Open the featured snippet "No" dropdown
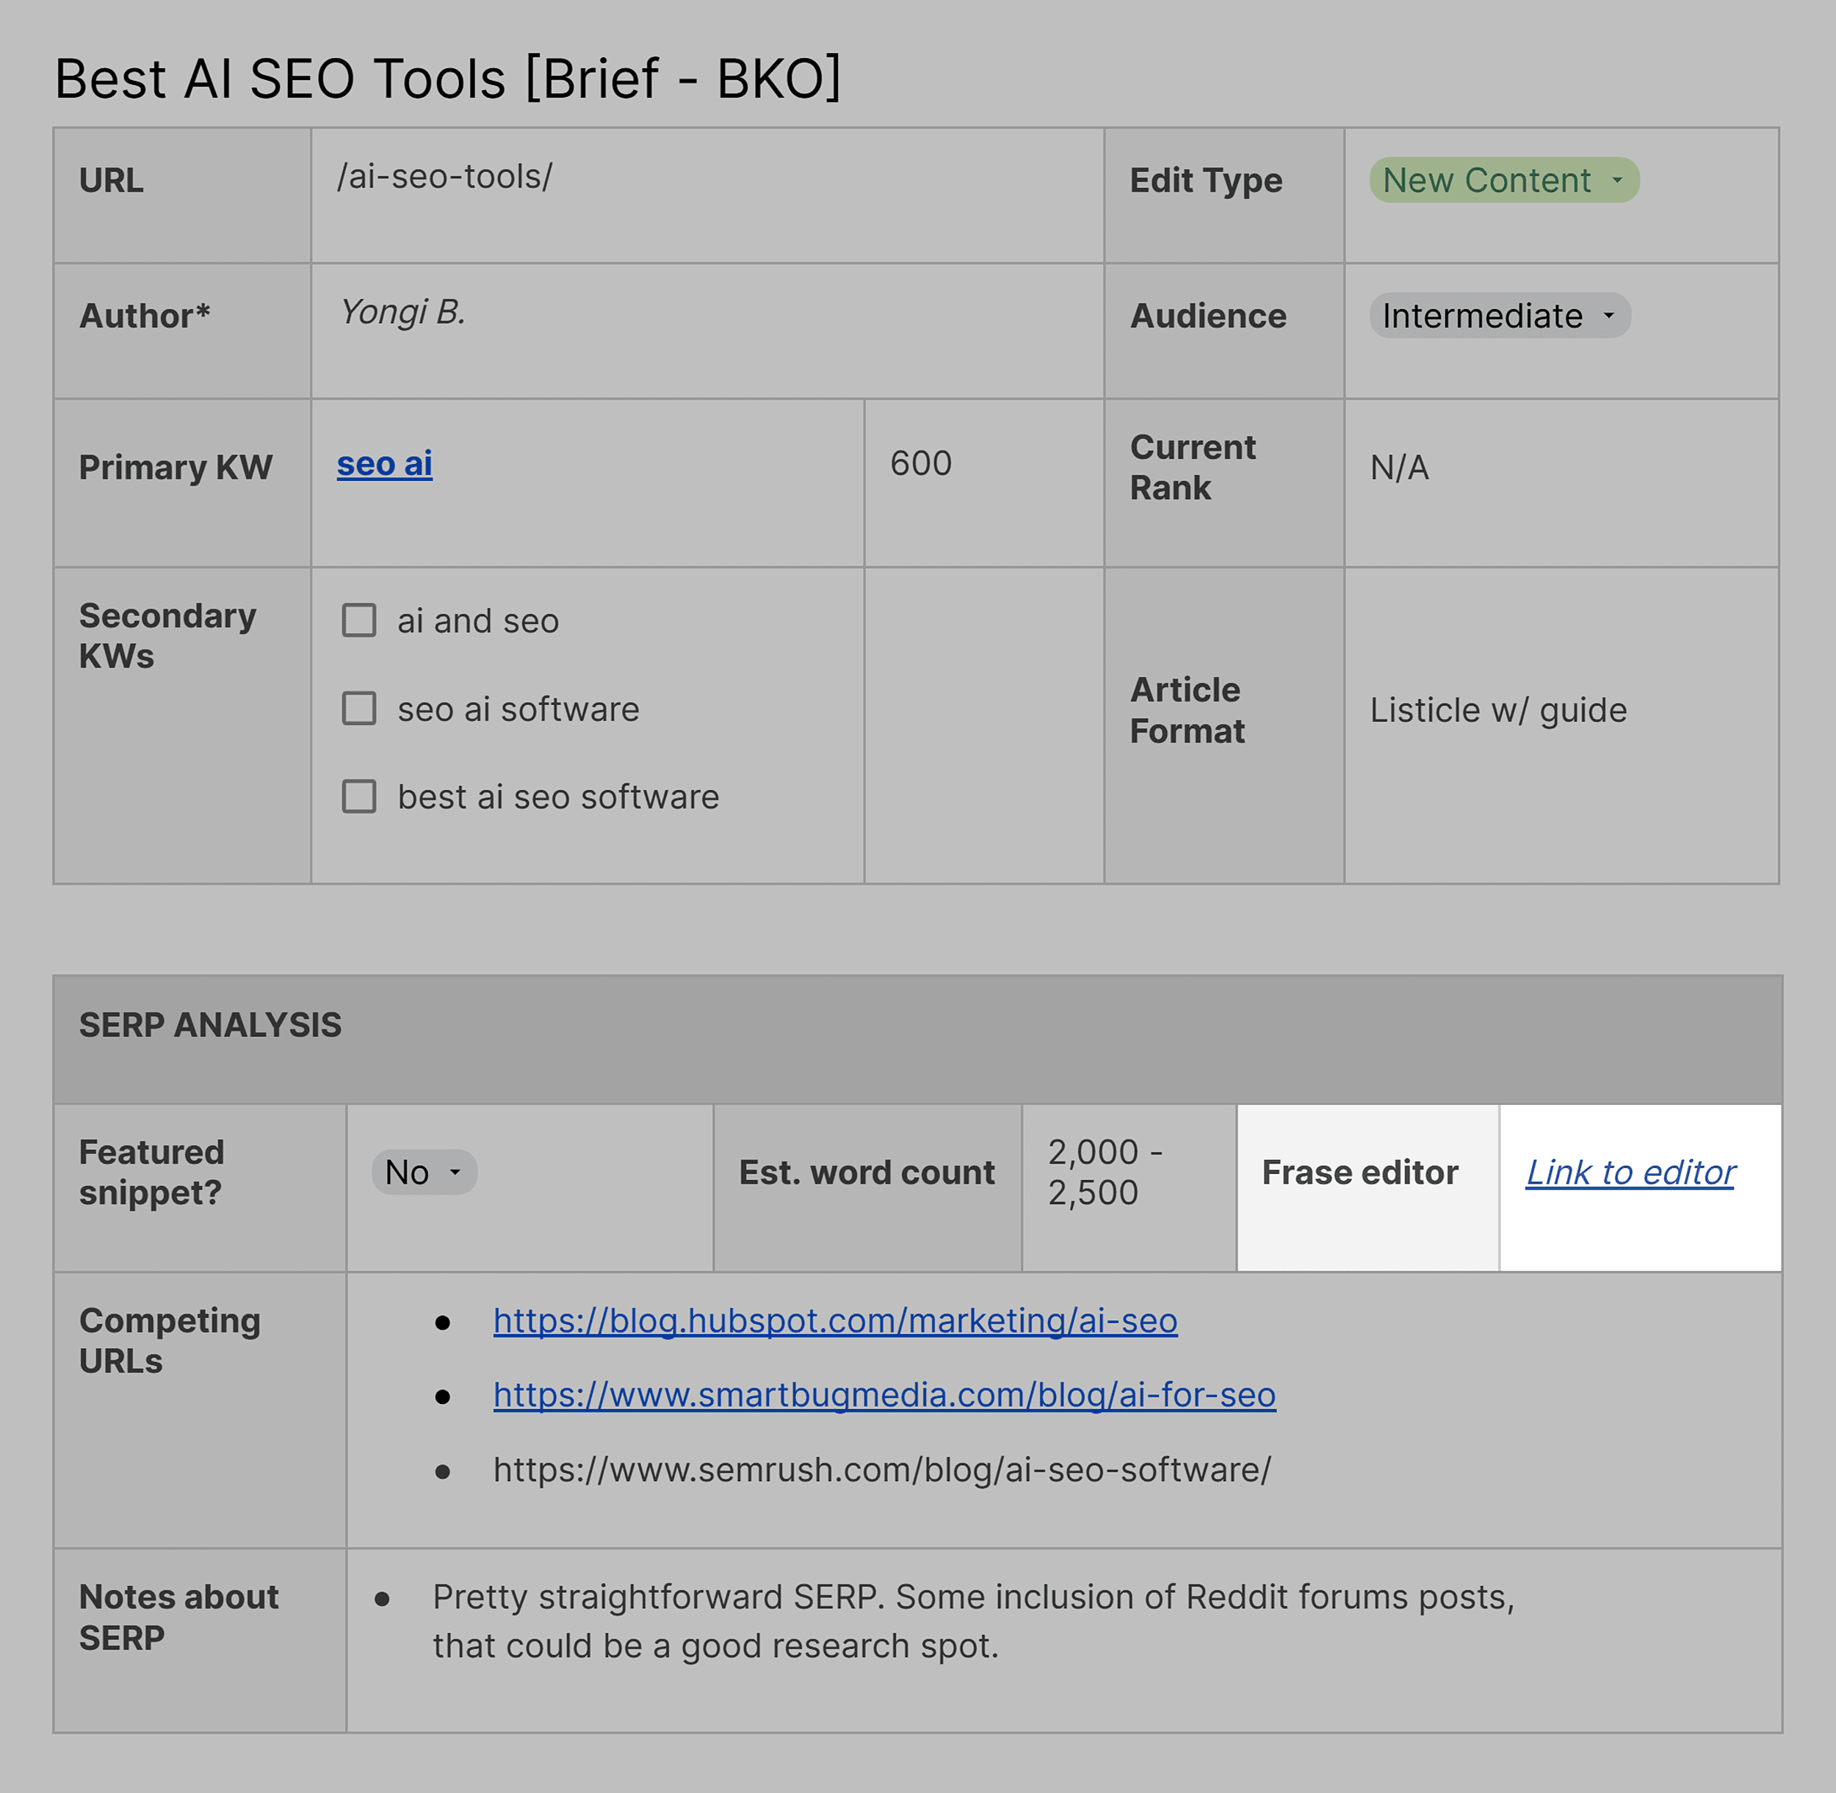This screenshot has width=1836, height=1793. click(423, 1173)
